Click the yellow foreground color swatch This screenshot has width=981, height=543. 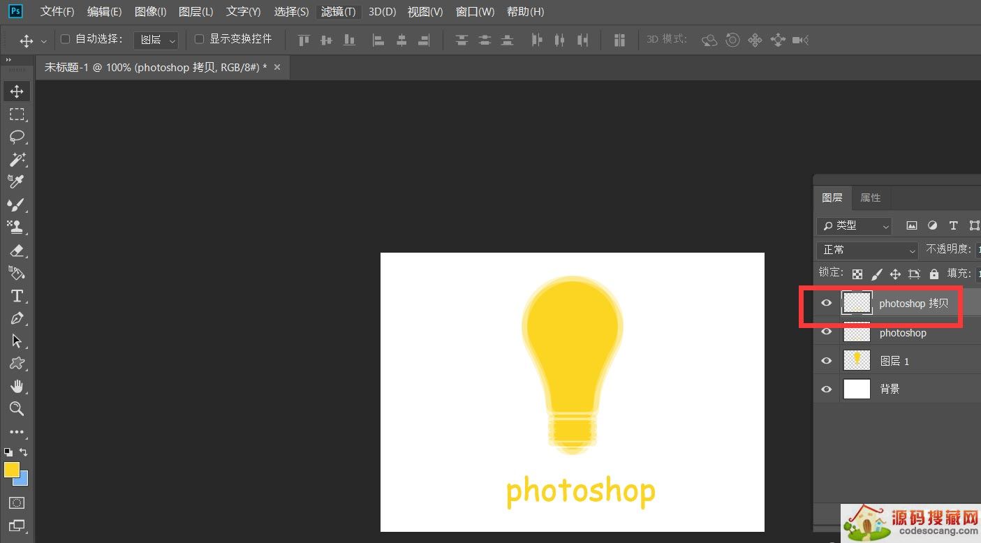tap(11, 469)
